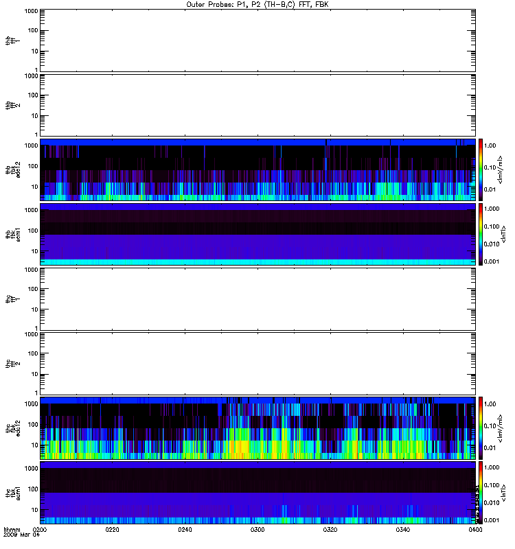Click inside the thb fbk edc12 spectrogram
Screen dimensions: 515x549
[257, 170]
